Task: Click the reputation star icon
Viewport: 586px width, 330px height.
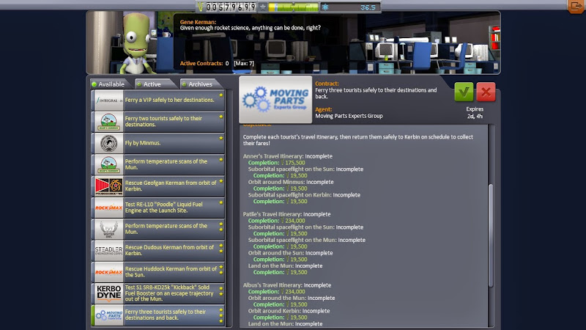Action: (x=263, y=7)
